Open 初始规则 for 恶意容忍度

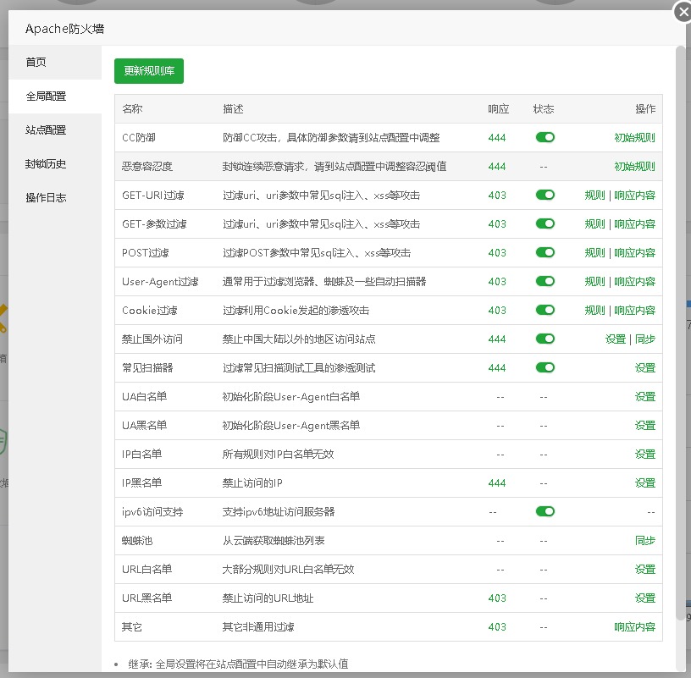(634, 167)
